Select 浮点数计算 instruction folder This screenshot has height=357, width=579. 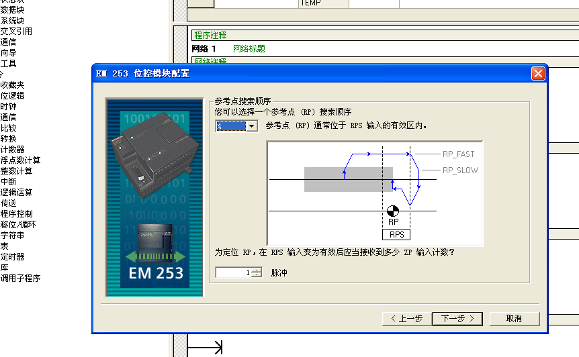click(x=20, y=160)
